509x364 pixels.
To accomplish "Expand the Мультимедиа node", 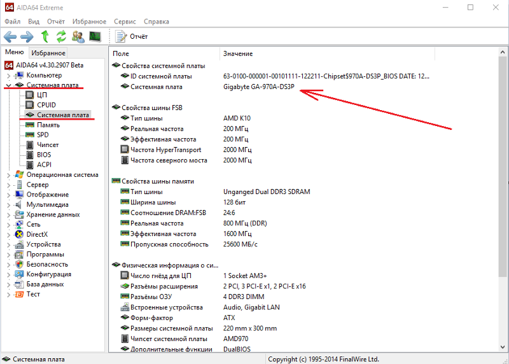I will click(x=8, y=205).
